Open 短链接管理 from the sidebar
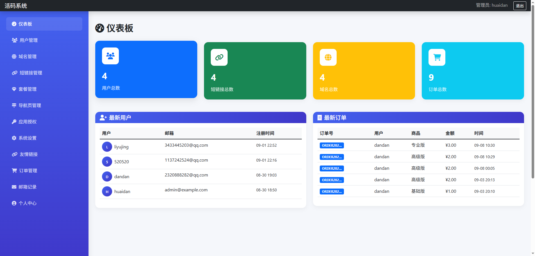This screenshot has height=256, width=535. pos(31,73)
